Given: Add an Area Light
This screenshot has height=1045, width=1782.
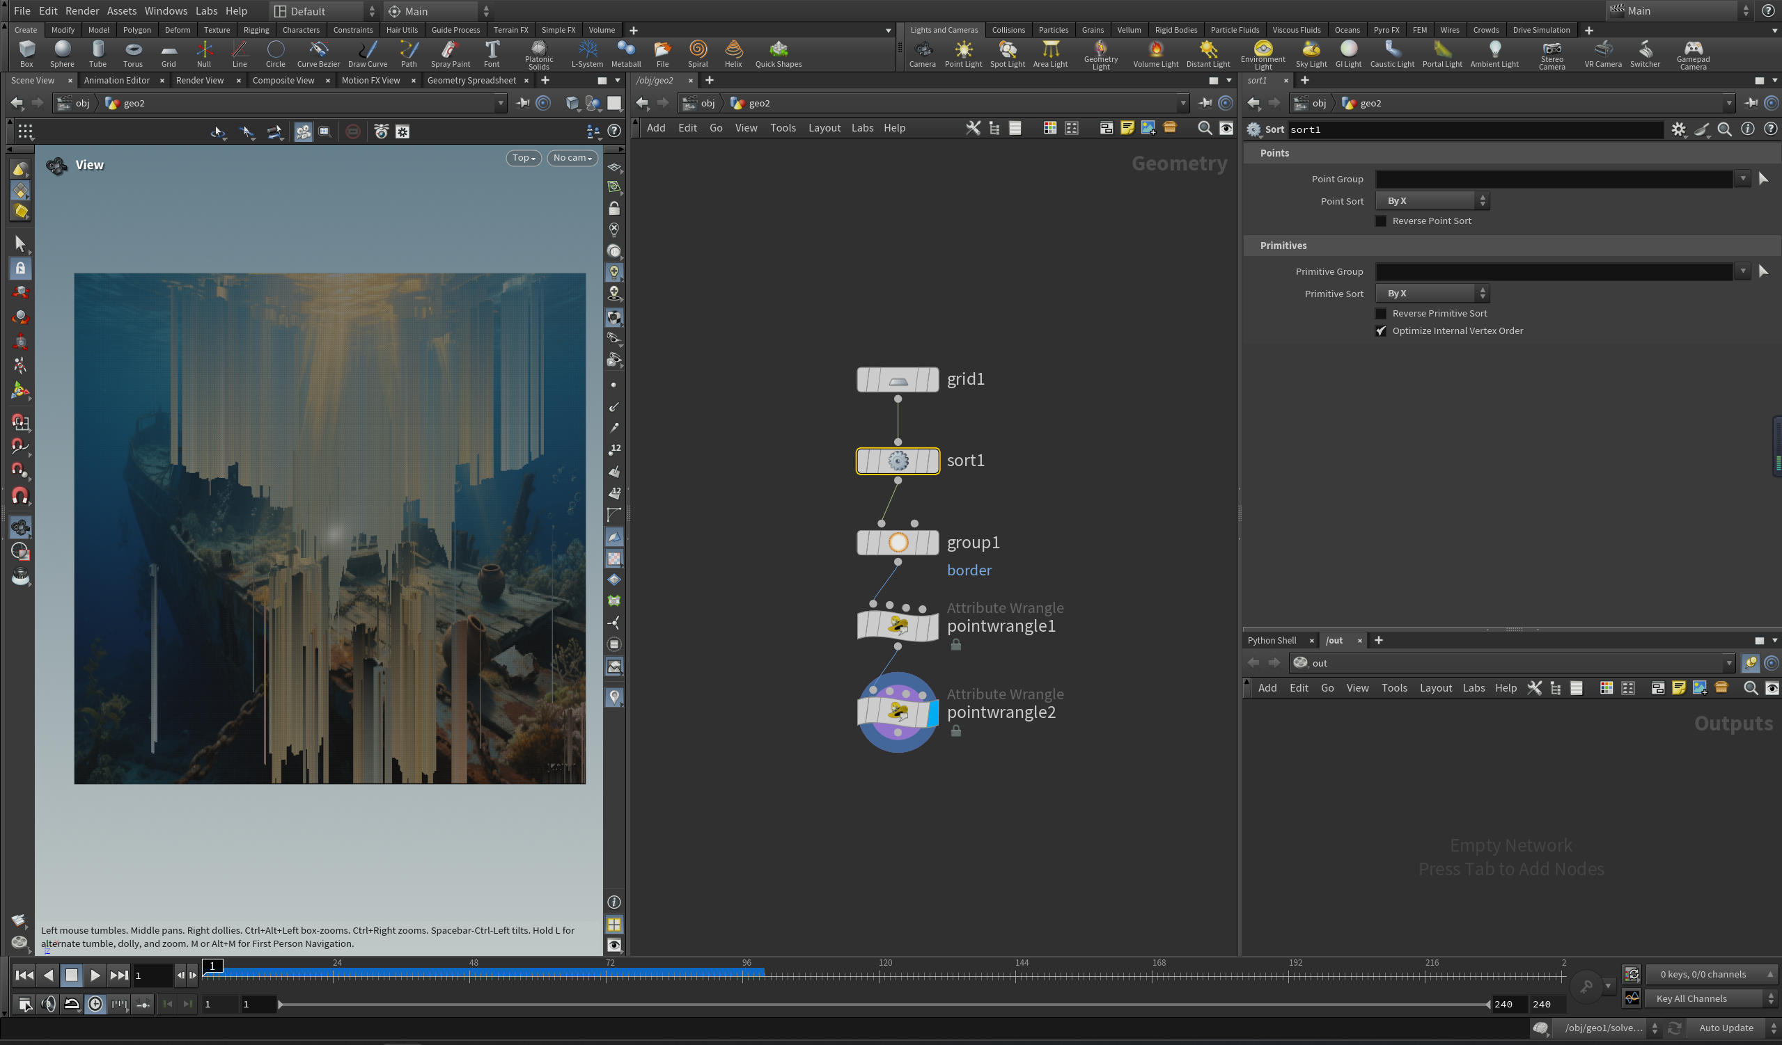Looking at the screenshot, I should click(1050, 54).
